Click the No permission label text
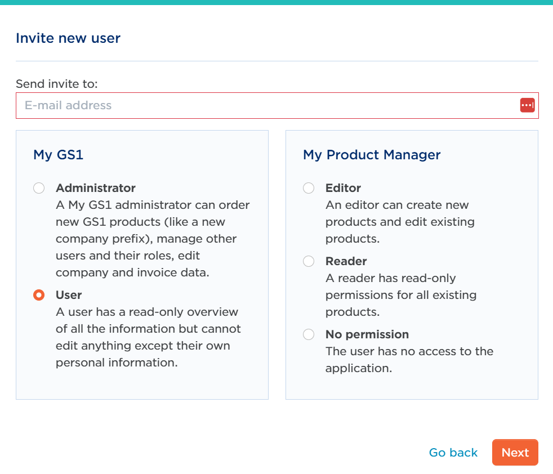Image resolution: width=553 pixels, height=474 pixels. pyautogui.click(x=367, y=334)
